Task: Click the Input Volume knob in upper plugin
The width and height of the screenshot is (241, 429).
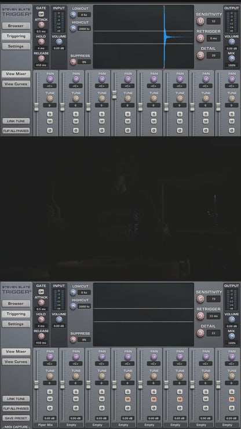Action: [59, 42]
